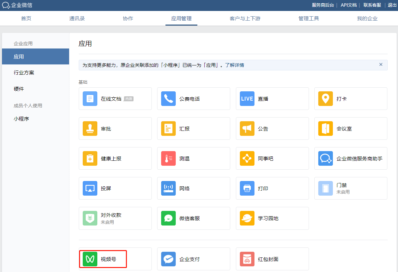The image size is (398, 272).
Task: Click the 未启用 status under 门禁
Action: [343, 192]
